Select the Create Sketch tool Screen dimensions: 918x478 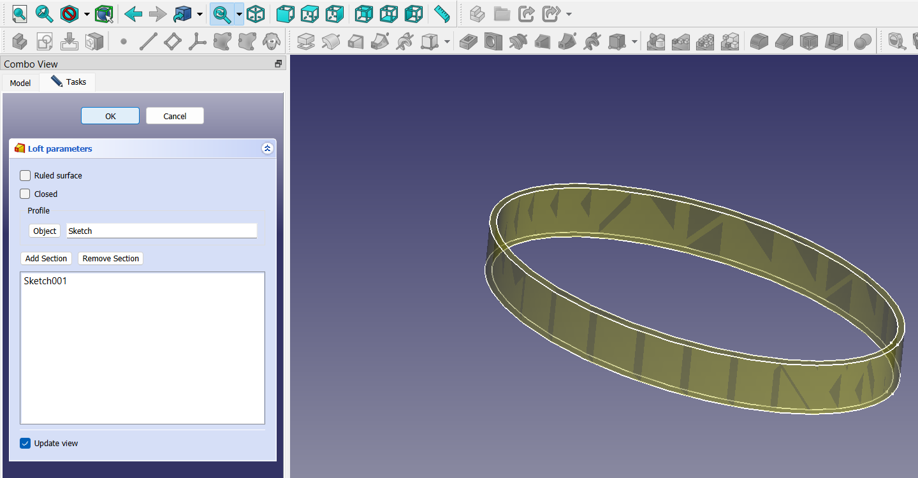click(45, 41)
